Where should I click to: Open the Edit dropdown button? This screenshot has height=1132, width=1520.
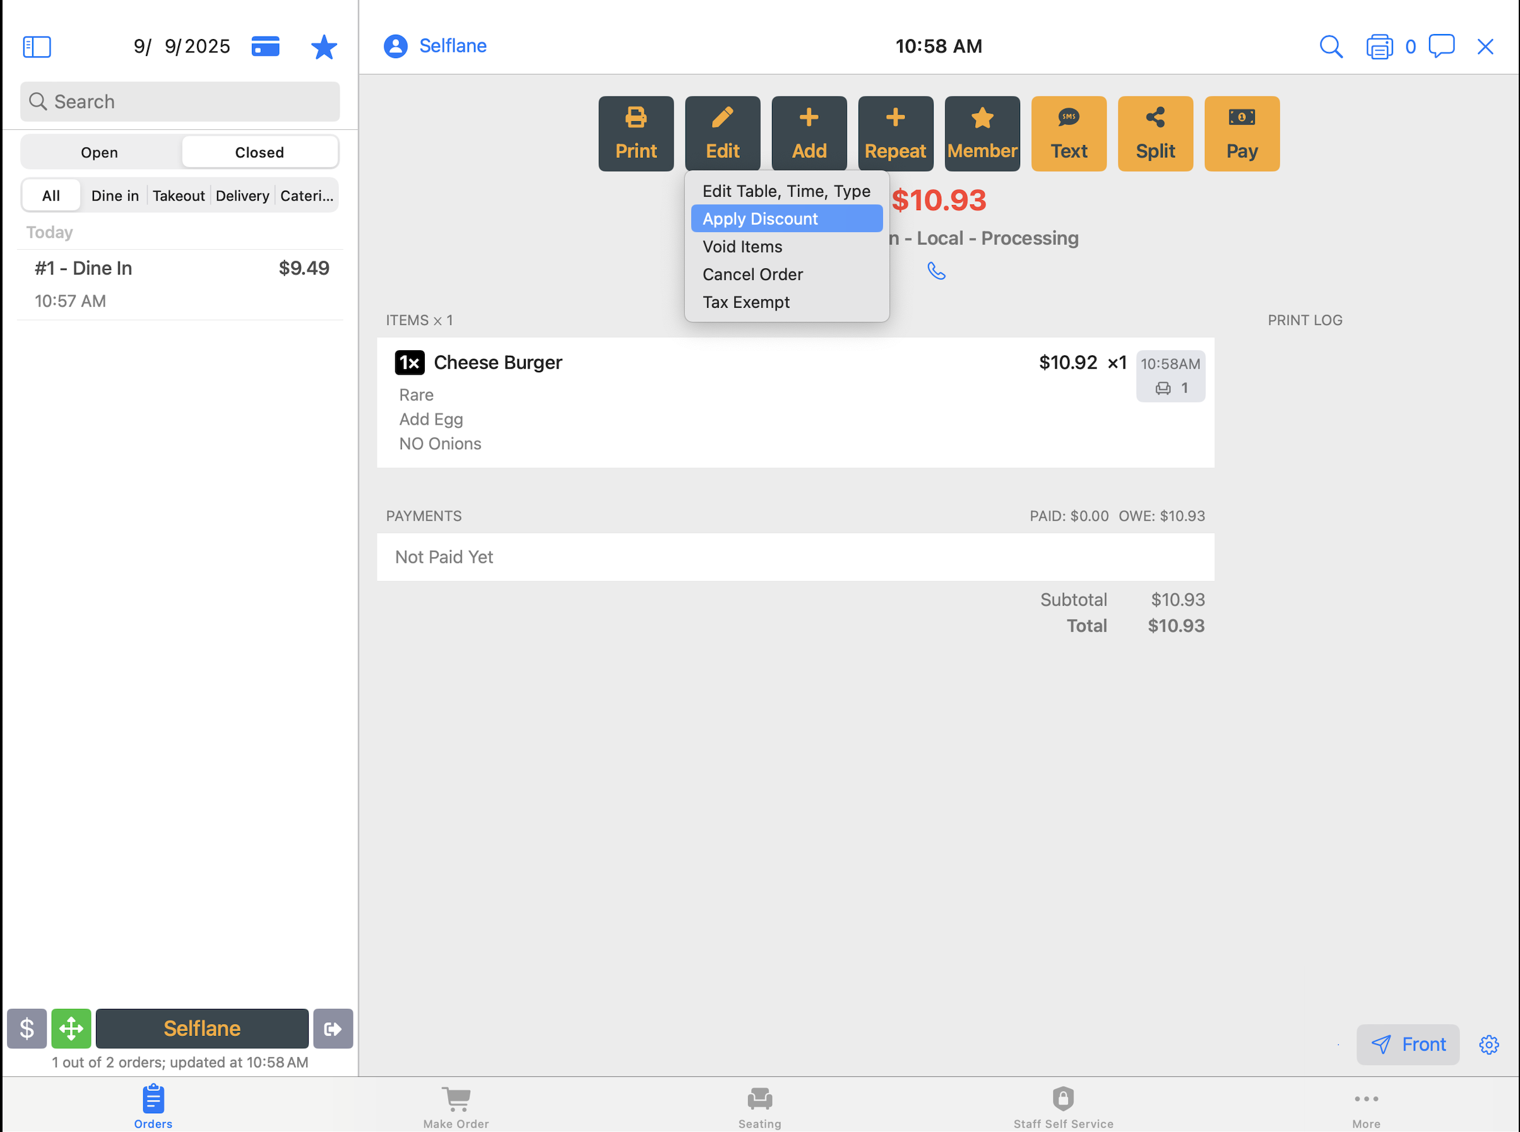coord(722,134)
